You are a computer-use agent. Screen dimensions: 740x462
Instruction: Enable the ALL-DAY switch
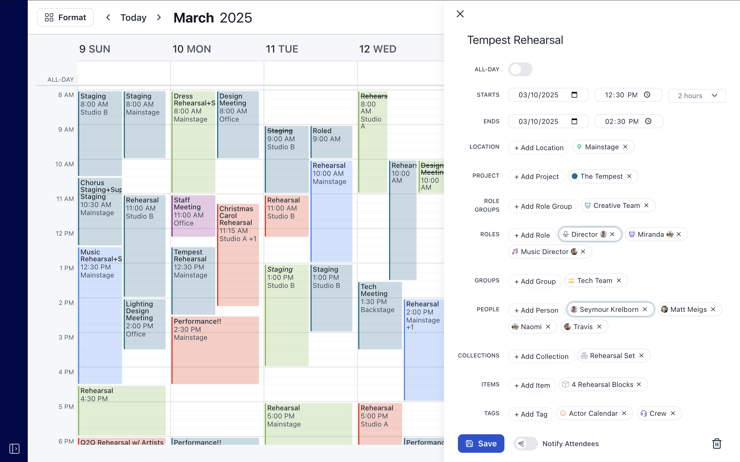click(x=520, y=69)
